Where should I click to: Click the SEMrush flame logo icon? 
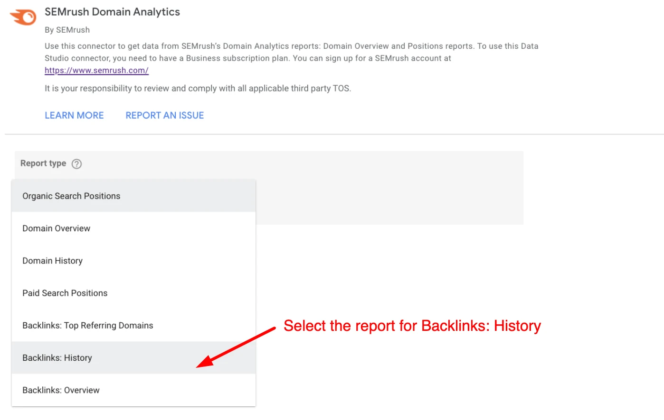tap(23, 18)
